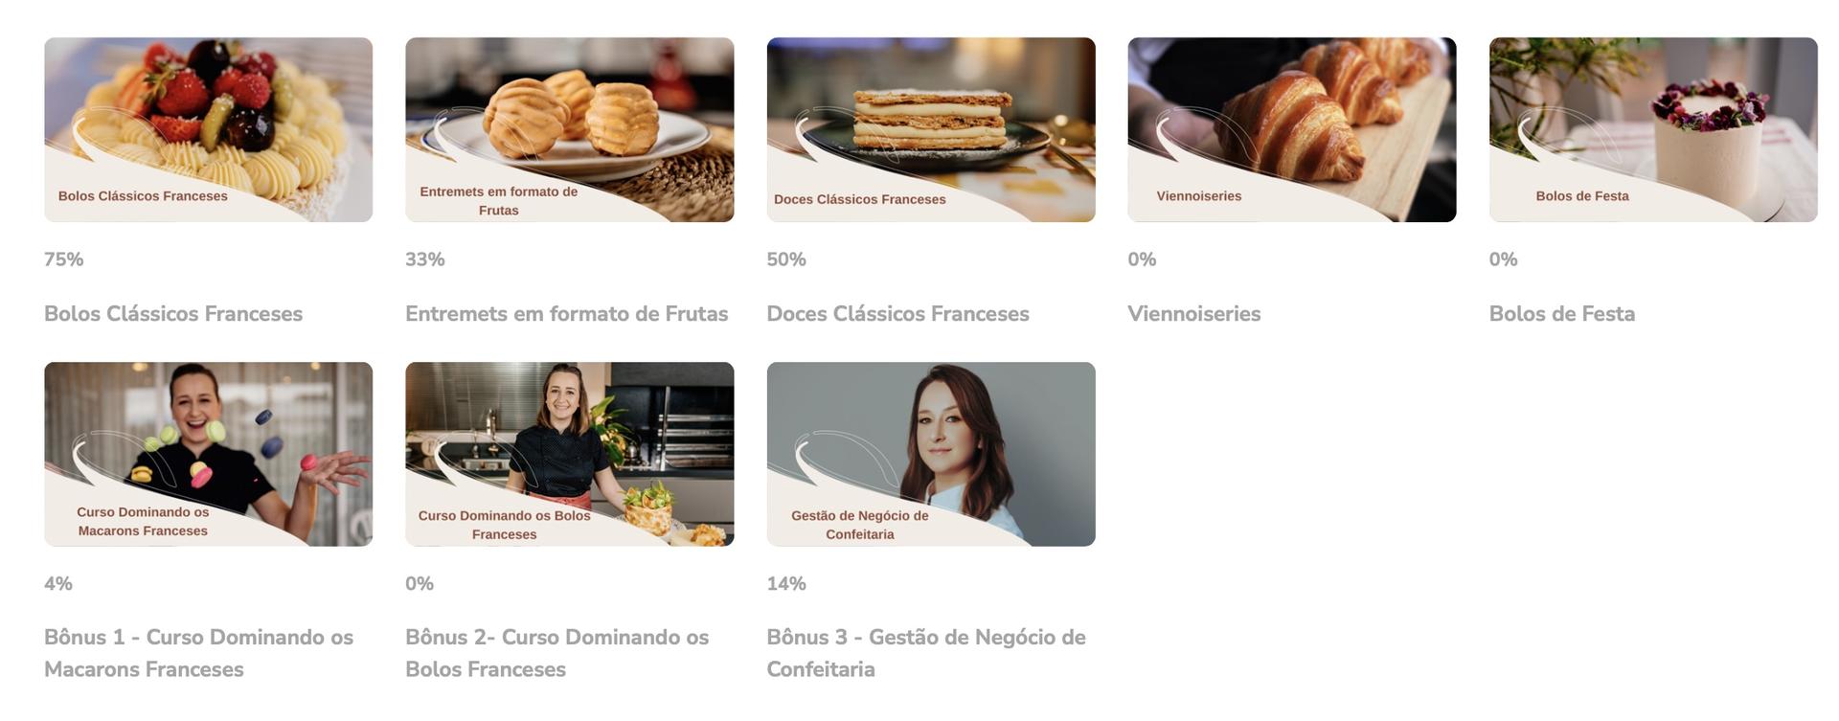Click the 14% progress label
The width and height of the screenshot is (1839, 721).
click(x=786, y=584)
